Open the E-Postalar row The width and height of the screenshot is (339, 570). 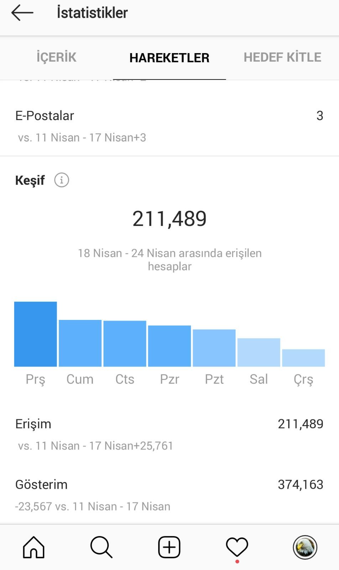[169, 126]
